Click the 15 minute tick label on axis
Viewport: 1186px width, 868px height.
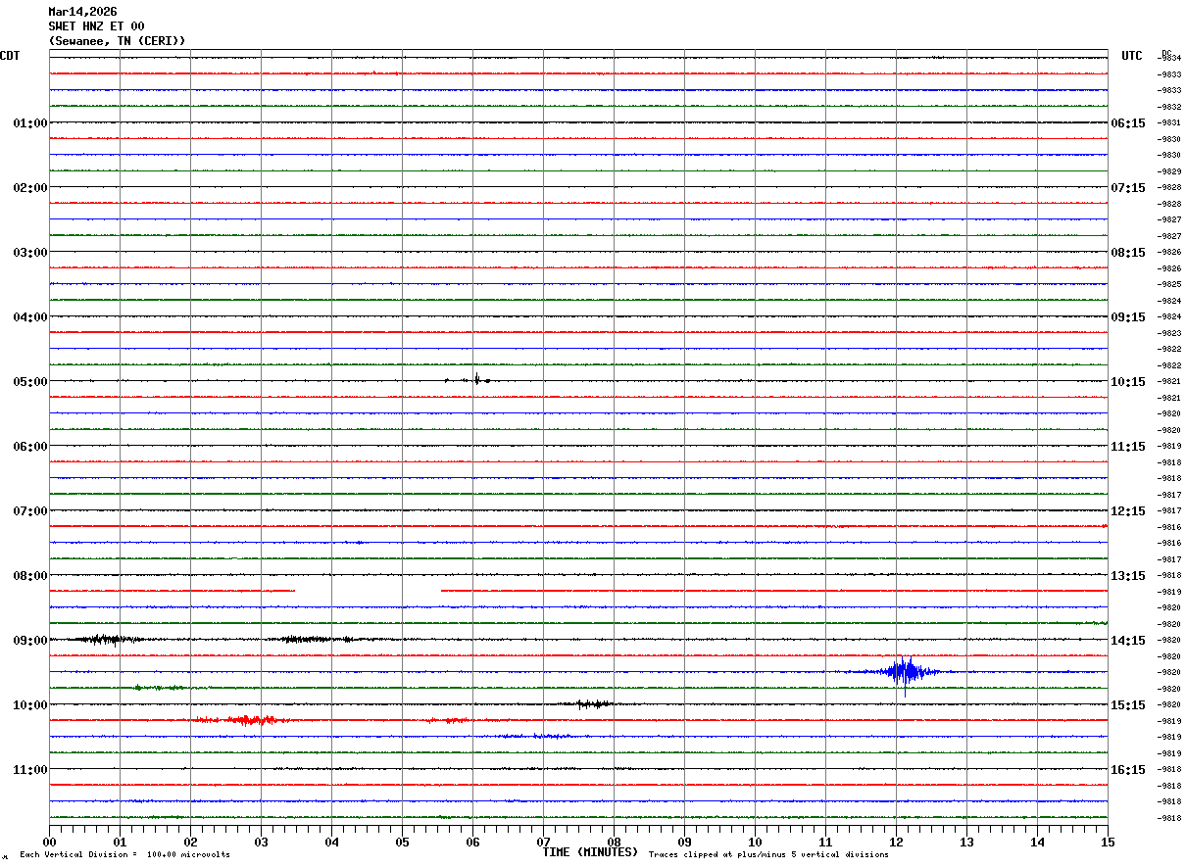[x=1107, y=842]
